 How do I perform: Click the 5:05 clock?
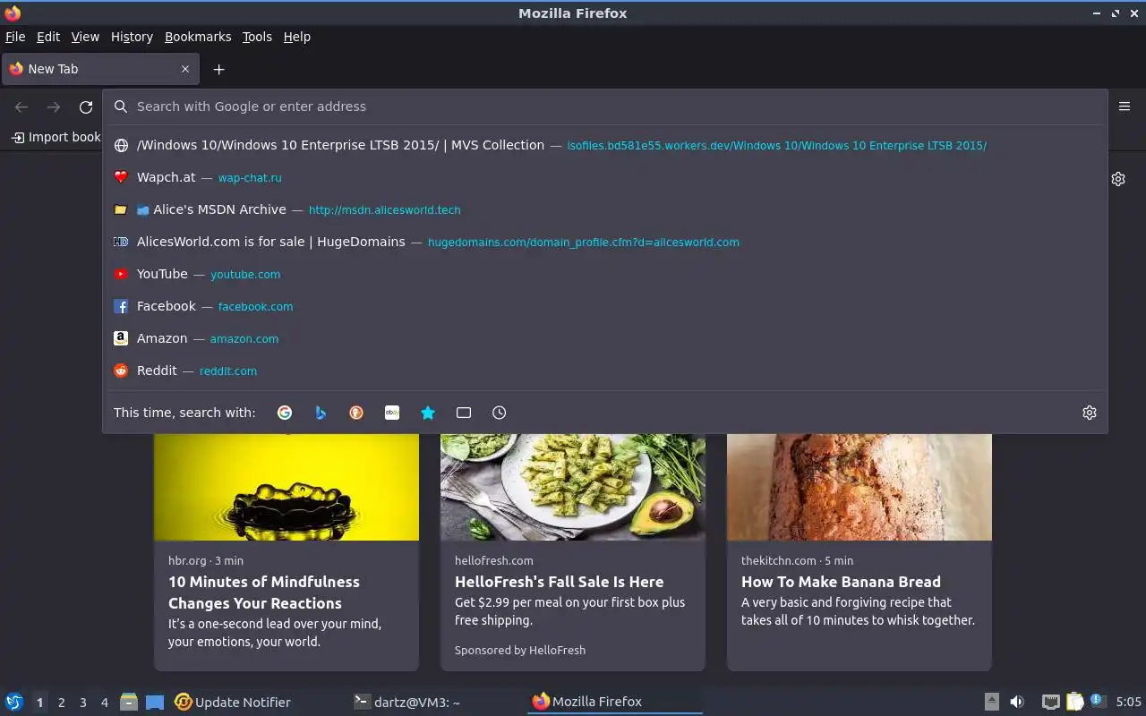(1128, 702)
